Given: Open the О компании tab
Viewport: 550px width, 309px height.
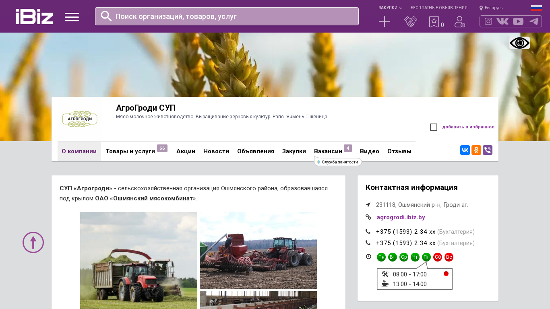Looking at the screenshot, I should coord(79,151).
